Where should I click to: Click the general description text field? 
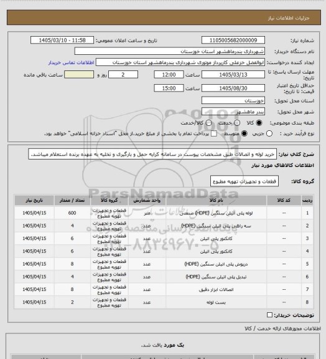point(152,154)
